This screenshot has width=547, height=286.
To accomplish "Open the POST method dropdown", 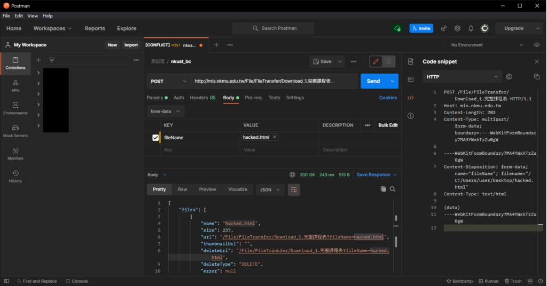I will click(x=168, y=81).
